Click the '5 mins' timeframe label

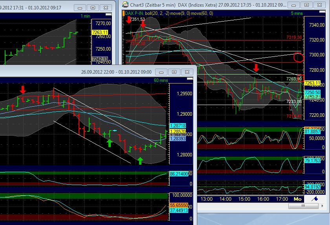click(297, 13)
